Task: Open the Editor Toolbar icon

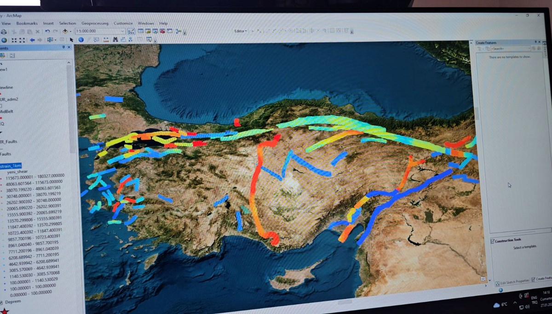Action: click(x=131, y=31)
